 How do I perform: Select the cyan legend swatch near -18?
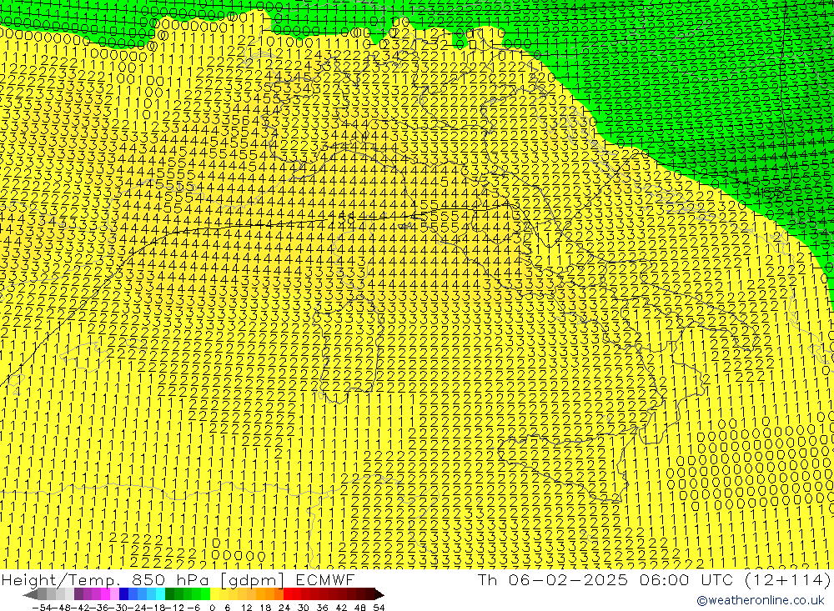160,594
